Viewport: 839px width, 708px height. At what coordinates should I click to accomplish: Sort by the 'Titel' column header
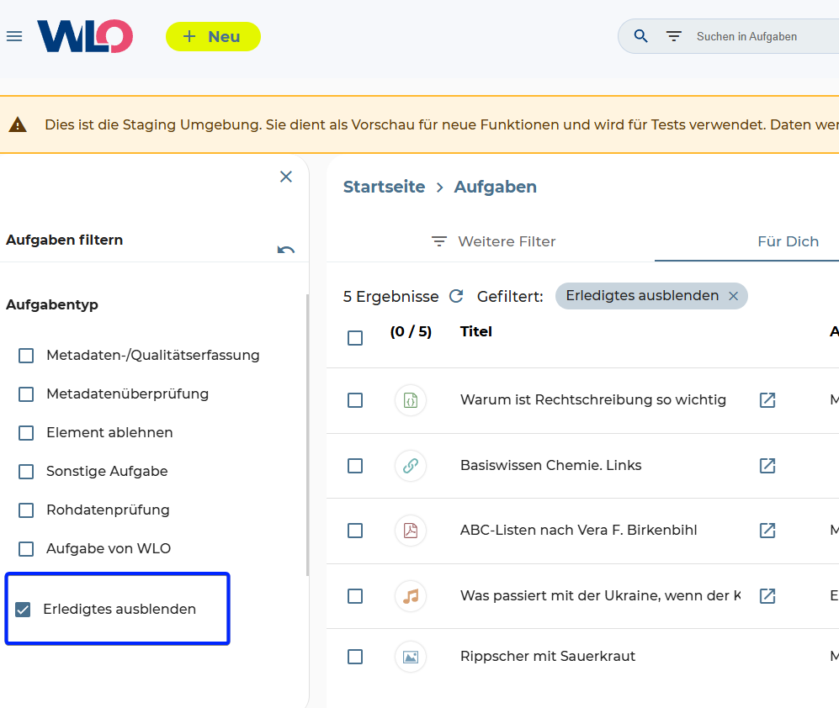tap(476, 331)
